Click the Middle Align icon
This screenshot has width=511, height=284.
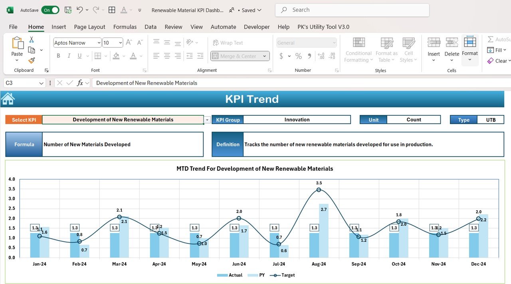point(167,42)
